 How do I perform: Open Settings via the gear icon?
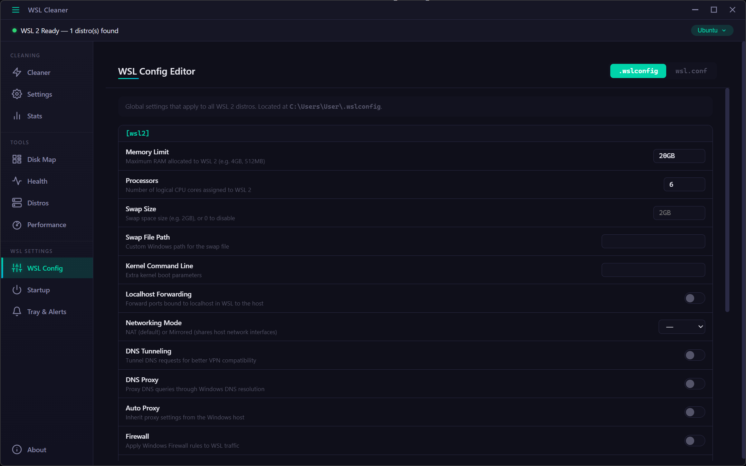(x=17, y=94)
